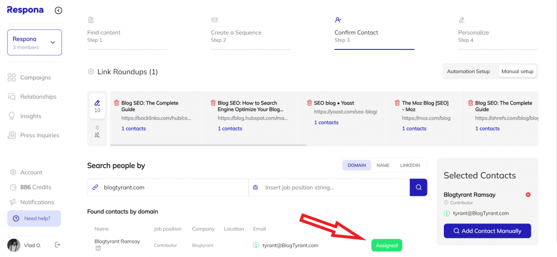Remove the Moz Blog card via trash icon

click(397, 103)
